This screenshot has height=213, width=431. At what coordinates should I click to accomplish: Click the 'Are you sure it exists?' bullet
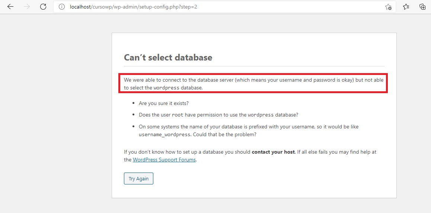(x=164, y=104)
